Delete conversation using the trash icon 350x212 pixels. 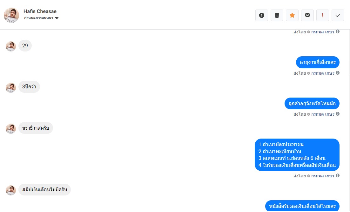(x=277, y=15)
